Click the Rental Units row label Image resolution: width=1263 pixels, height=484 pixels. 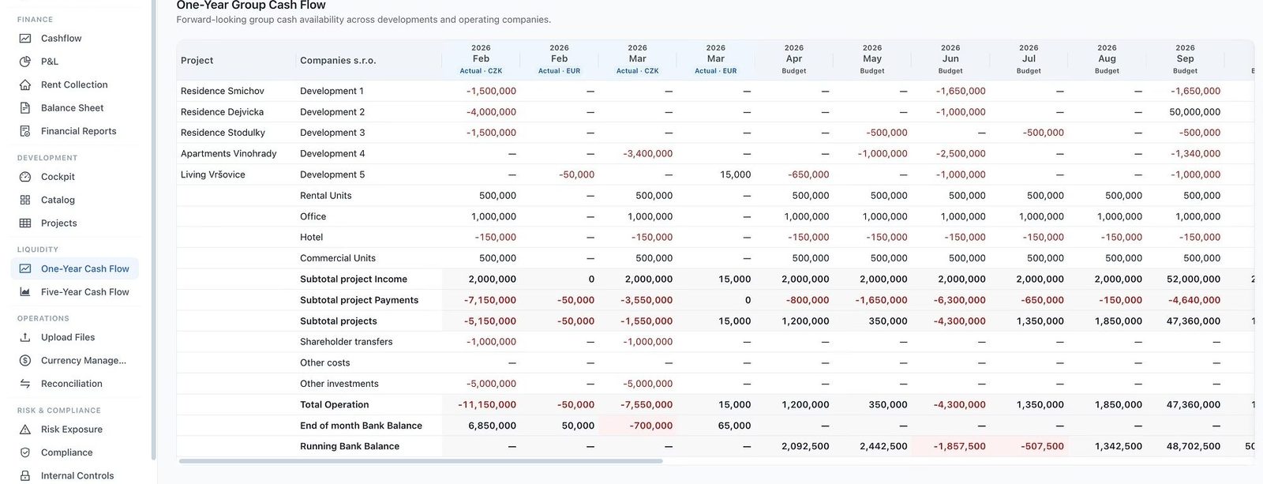326,195
